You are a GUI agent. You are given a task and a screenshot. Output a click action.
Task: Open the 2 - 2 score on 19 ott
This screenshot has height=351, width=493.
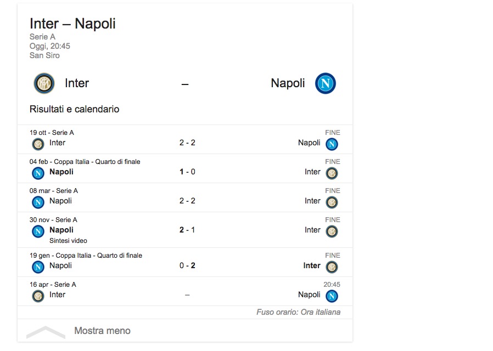(187, 143)
